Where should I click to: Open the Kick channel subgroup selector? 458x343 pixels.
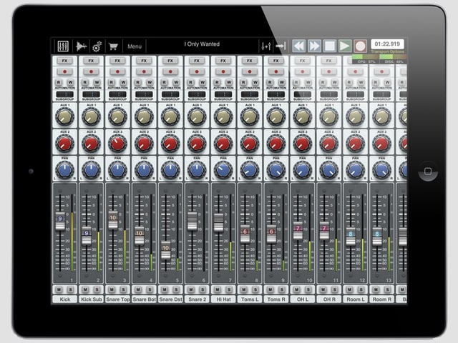65,94
